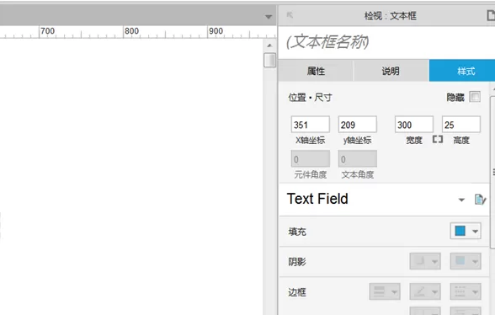Expand the Text Field style dropdown
495x315 pixels.
(x=461, y=200)
